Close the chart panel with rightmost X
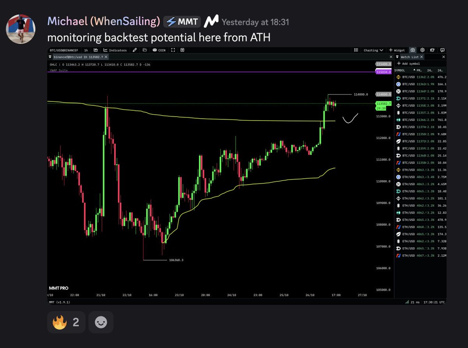The image size is (468, 348). (x=391, y=57)
